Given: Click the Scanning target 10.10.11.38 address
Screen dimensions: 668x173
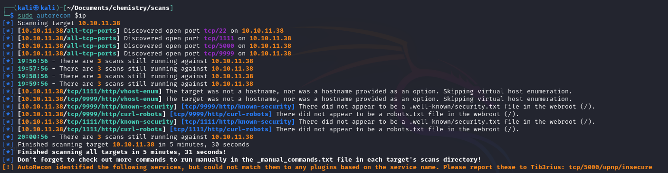Looking at the screenshot, I should tap(99, 23).
